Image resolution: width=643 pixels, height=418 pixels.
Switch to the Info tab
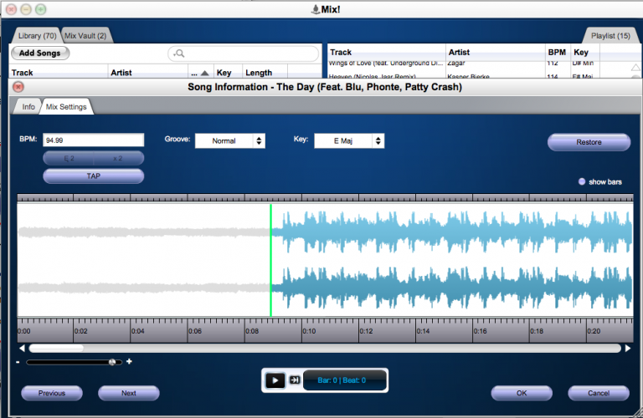coord(28,107)
